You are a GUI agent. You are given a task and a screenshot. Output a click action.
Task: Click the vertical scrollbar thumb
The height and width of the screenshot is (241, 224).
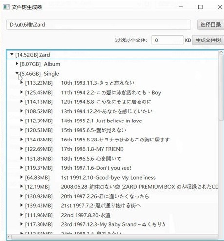[x=221, y=87]
